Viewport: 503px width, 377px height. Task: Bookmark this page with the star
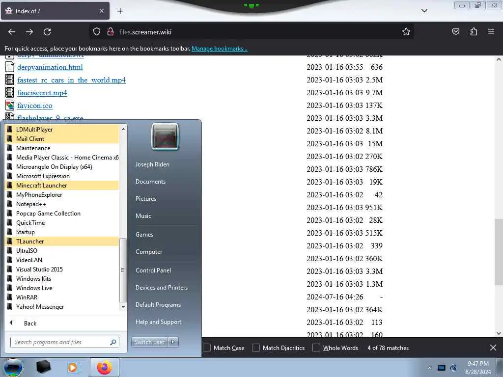406,32
